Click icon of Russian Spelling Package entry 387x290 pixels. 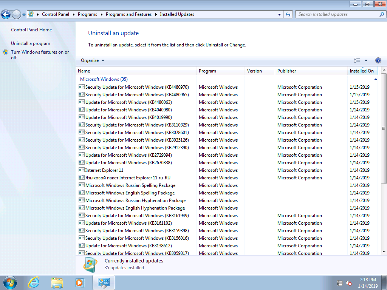click(82, 185)
